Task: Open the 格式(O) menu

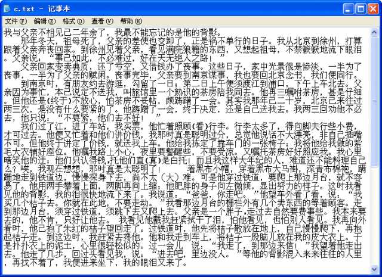Action: [x=73, y=21]
